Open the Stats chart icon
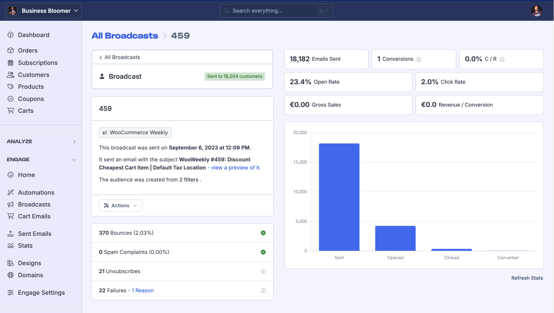This screenshot has height=313, width=554. 11,246
